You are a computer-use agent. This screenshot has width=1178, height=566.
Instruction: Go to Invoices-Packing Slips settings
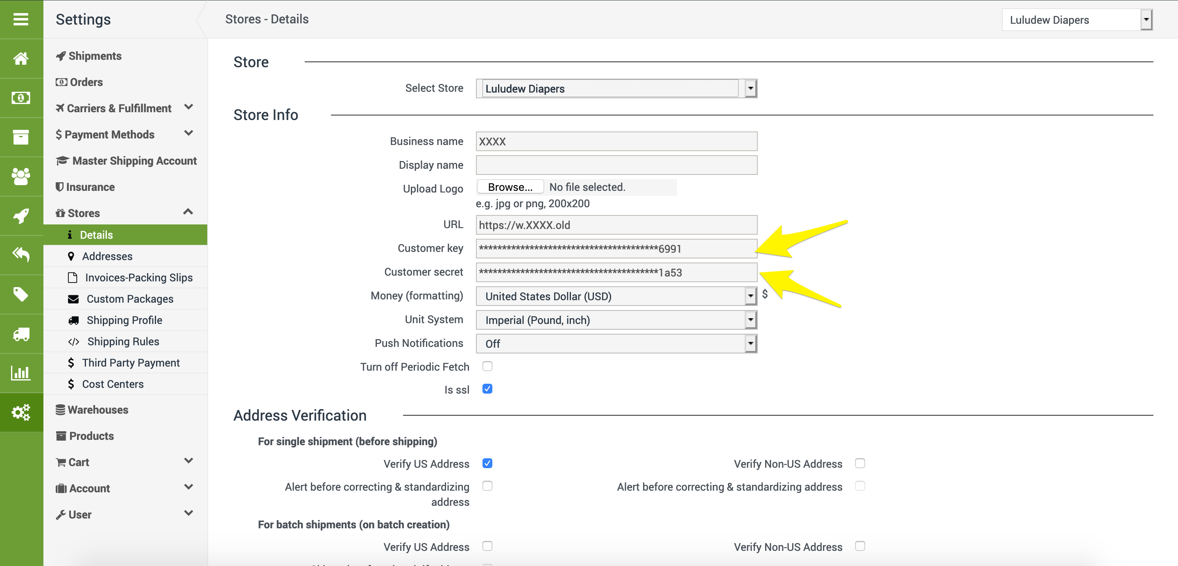click(138, 278)
